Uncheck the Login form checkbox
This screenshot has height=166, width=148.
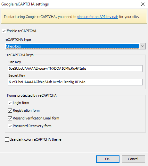10,103
